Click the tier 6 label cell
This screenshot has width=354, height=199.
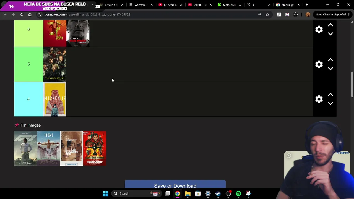tap(28, 33)
